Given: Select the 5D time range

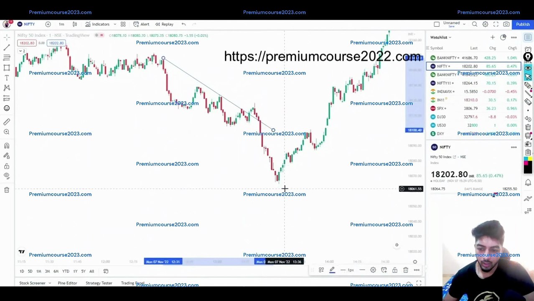Looking at the screenshot, I should click(x=30, y=271).
